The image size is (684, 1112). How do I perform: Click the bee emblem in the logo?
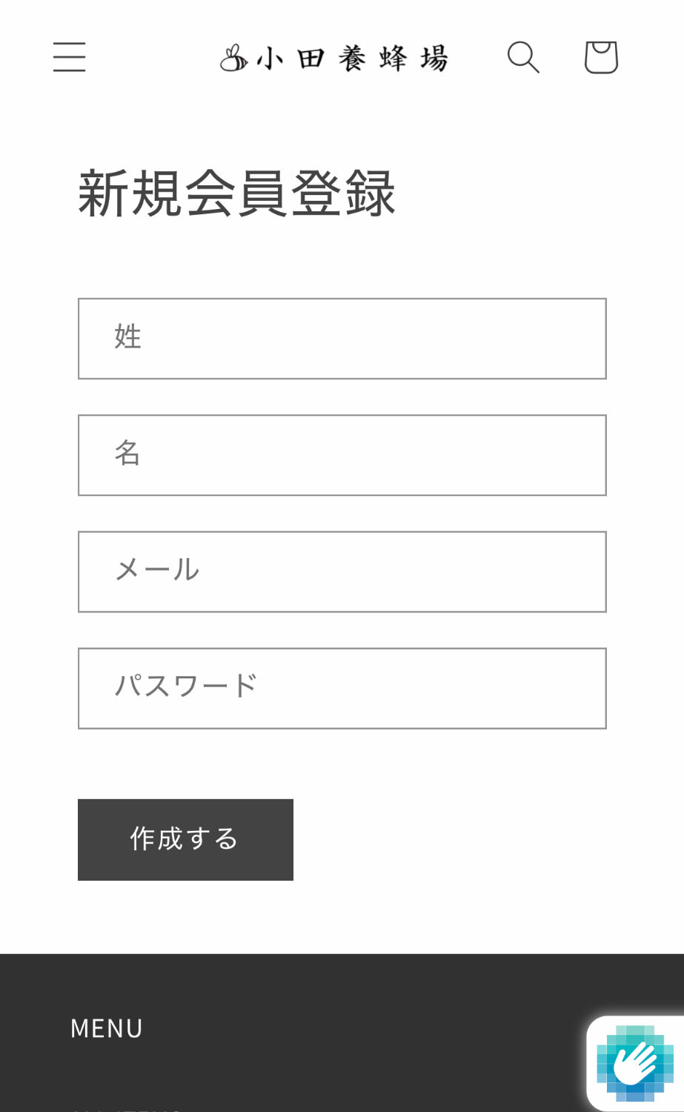[x=233, y=58]
